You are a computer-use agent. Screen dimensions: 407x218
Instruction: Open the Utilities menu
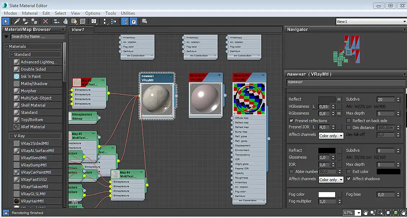pos(128,13)
